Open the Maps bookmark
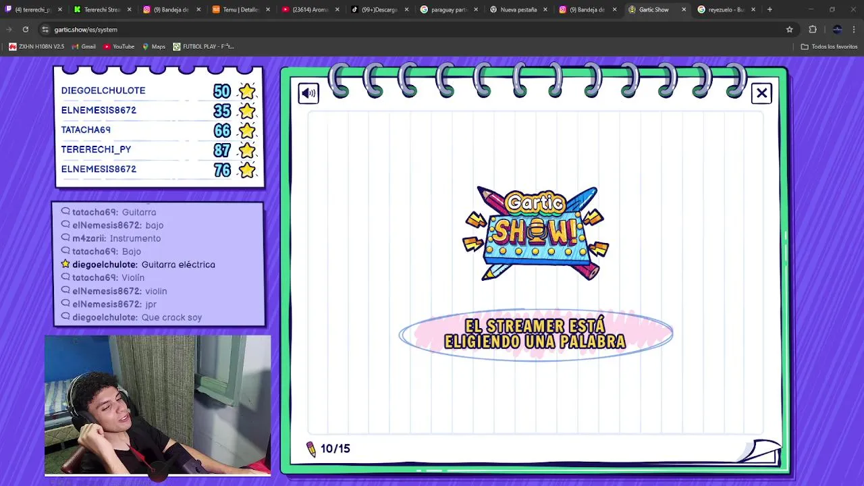The image size is (864, 486). [x=154, y=47]
